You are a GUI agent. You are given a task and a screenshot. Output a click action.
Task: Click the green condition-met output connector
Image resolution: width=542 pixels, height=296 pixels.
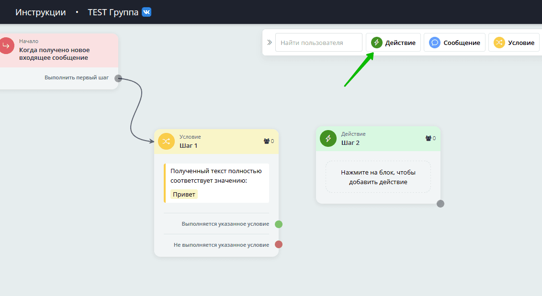pyautogui.click(x=279, y=224)
